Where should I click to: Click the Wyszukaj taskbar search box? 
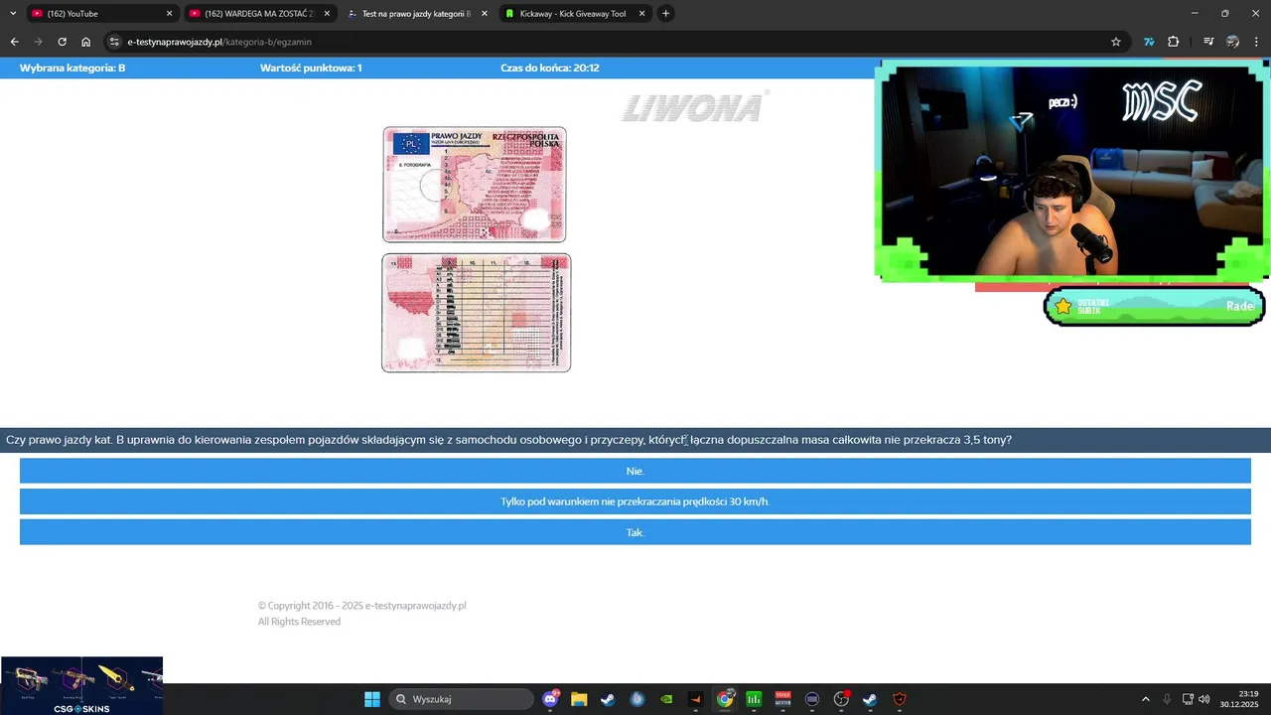point(461,699)
